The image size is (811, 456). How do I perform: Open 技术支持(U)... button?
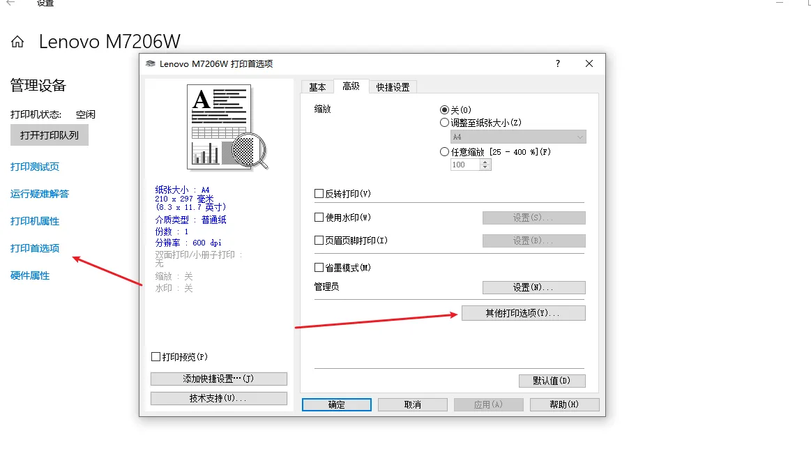pos(219,399)
